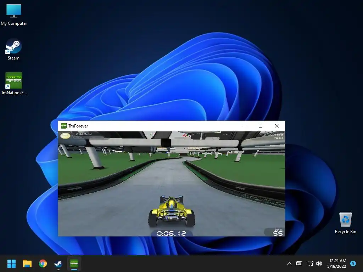Viewport: 363px width, 272px height.
Task: Minimize the TmForever window
Action: tap(245, 126)
